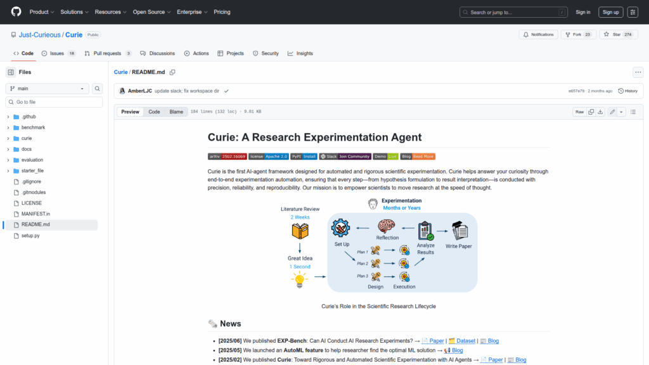Switch to the Code view
This screenshot has height=365, width=649.
coord(154,112)
